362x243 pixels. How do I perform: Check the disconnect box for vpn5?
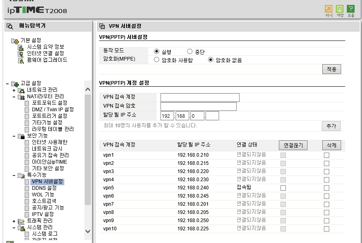point(283,188)
